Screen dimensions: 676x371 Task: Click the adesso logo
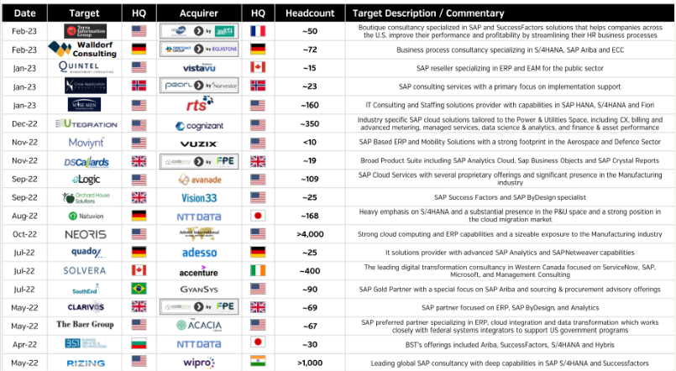(199, 253)
